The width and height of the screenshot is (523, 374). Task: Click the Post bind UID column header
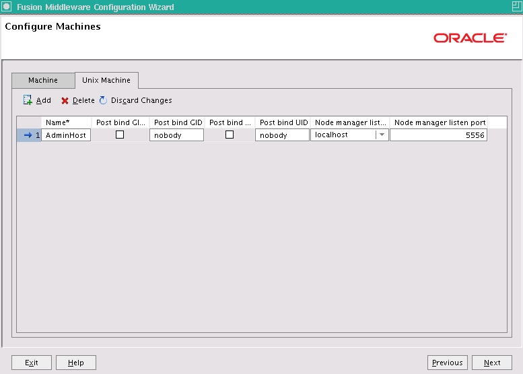(x=282, y=122)
